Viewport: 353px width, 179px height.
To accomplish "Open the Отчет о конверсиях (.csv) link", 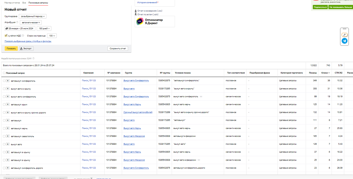I will [x=150, y=11].
